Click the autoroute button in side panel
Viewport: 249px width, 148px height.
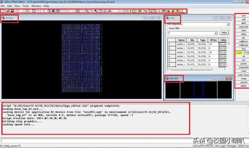coord(244,27)
